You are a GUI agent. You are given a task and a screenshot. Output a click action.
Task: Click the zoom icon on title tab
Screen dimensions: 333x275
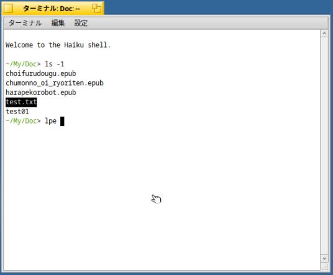pos(97,9)
